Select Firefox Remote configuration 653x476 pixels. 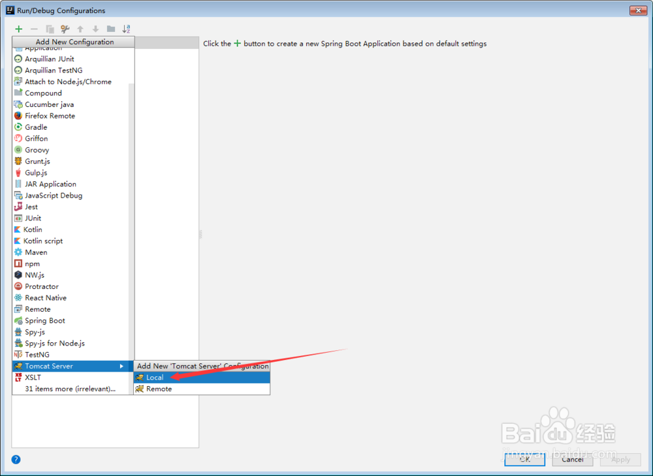pos(71,115)
